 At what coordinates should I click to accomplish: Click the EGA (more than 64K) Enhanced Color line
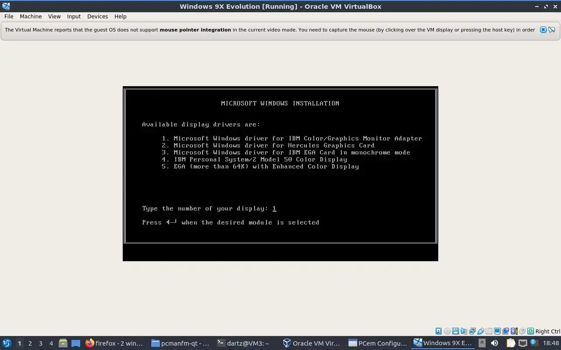coord(260,166)
